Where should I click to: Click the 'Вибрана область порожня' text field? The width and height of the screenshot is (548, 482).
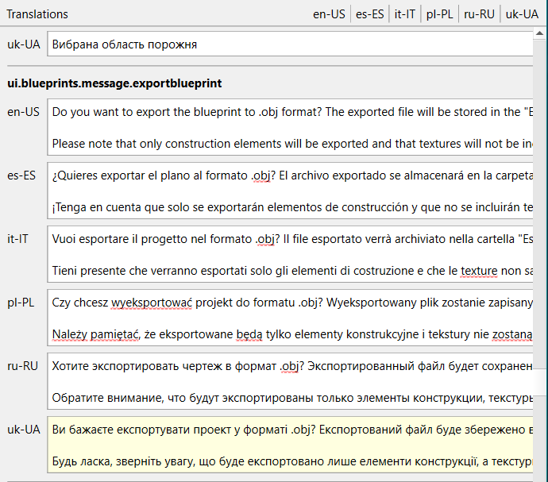coord(286,44)
